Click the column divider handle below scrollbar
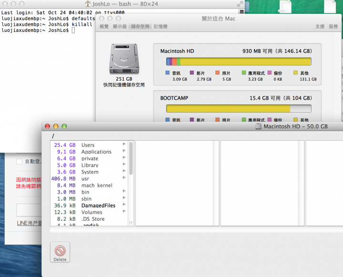The width and height of the screenshot is (343, 277). [x=131, y=223]
